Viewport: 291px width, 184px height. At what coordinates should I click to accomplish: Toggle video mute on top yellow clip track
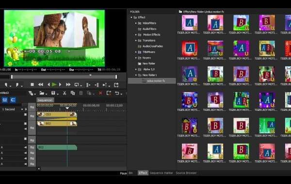(25, 114)
